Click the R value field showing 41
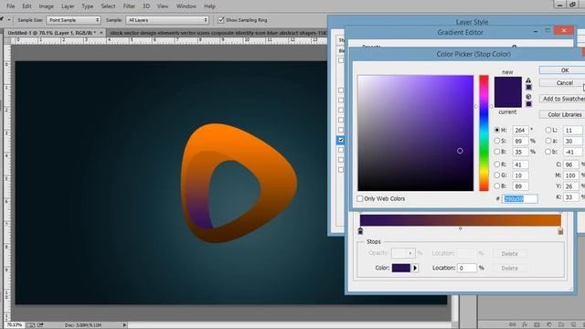 click(x=520, y=164)
